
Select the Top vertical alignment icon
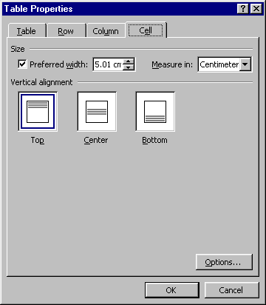click(x=38, y=112)
